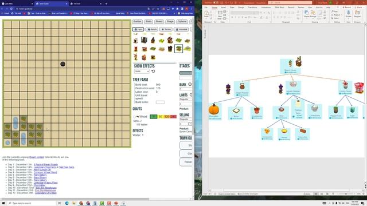
Task: Open Microsoft Edge from the taskbar
Action: [x=67, y=203]
